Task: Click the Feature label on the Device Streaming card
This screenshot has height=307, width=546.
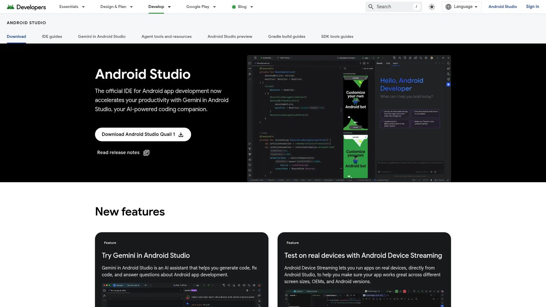Action: 292,243
